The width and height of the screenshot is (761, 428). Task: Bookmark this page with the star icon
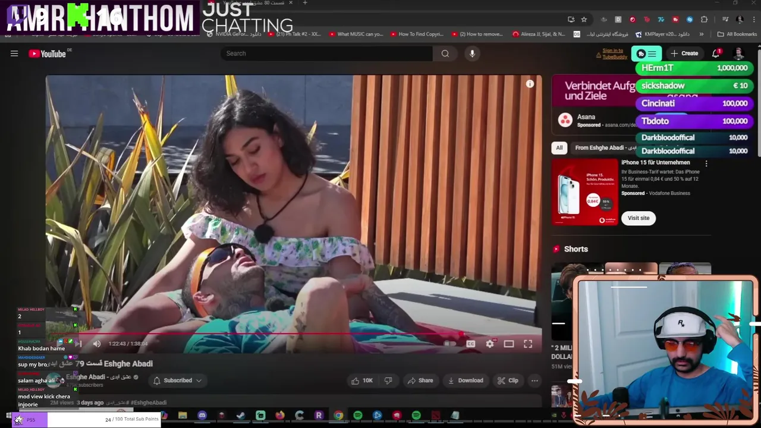(x=584, y=19)
